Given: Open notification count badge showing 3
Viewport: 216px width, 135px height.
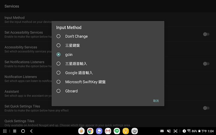Looking at the screenshot, I should 184,131.
